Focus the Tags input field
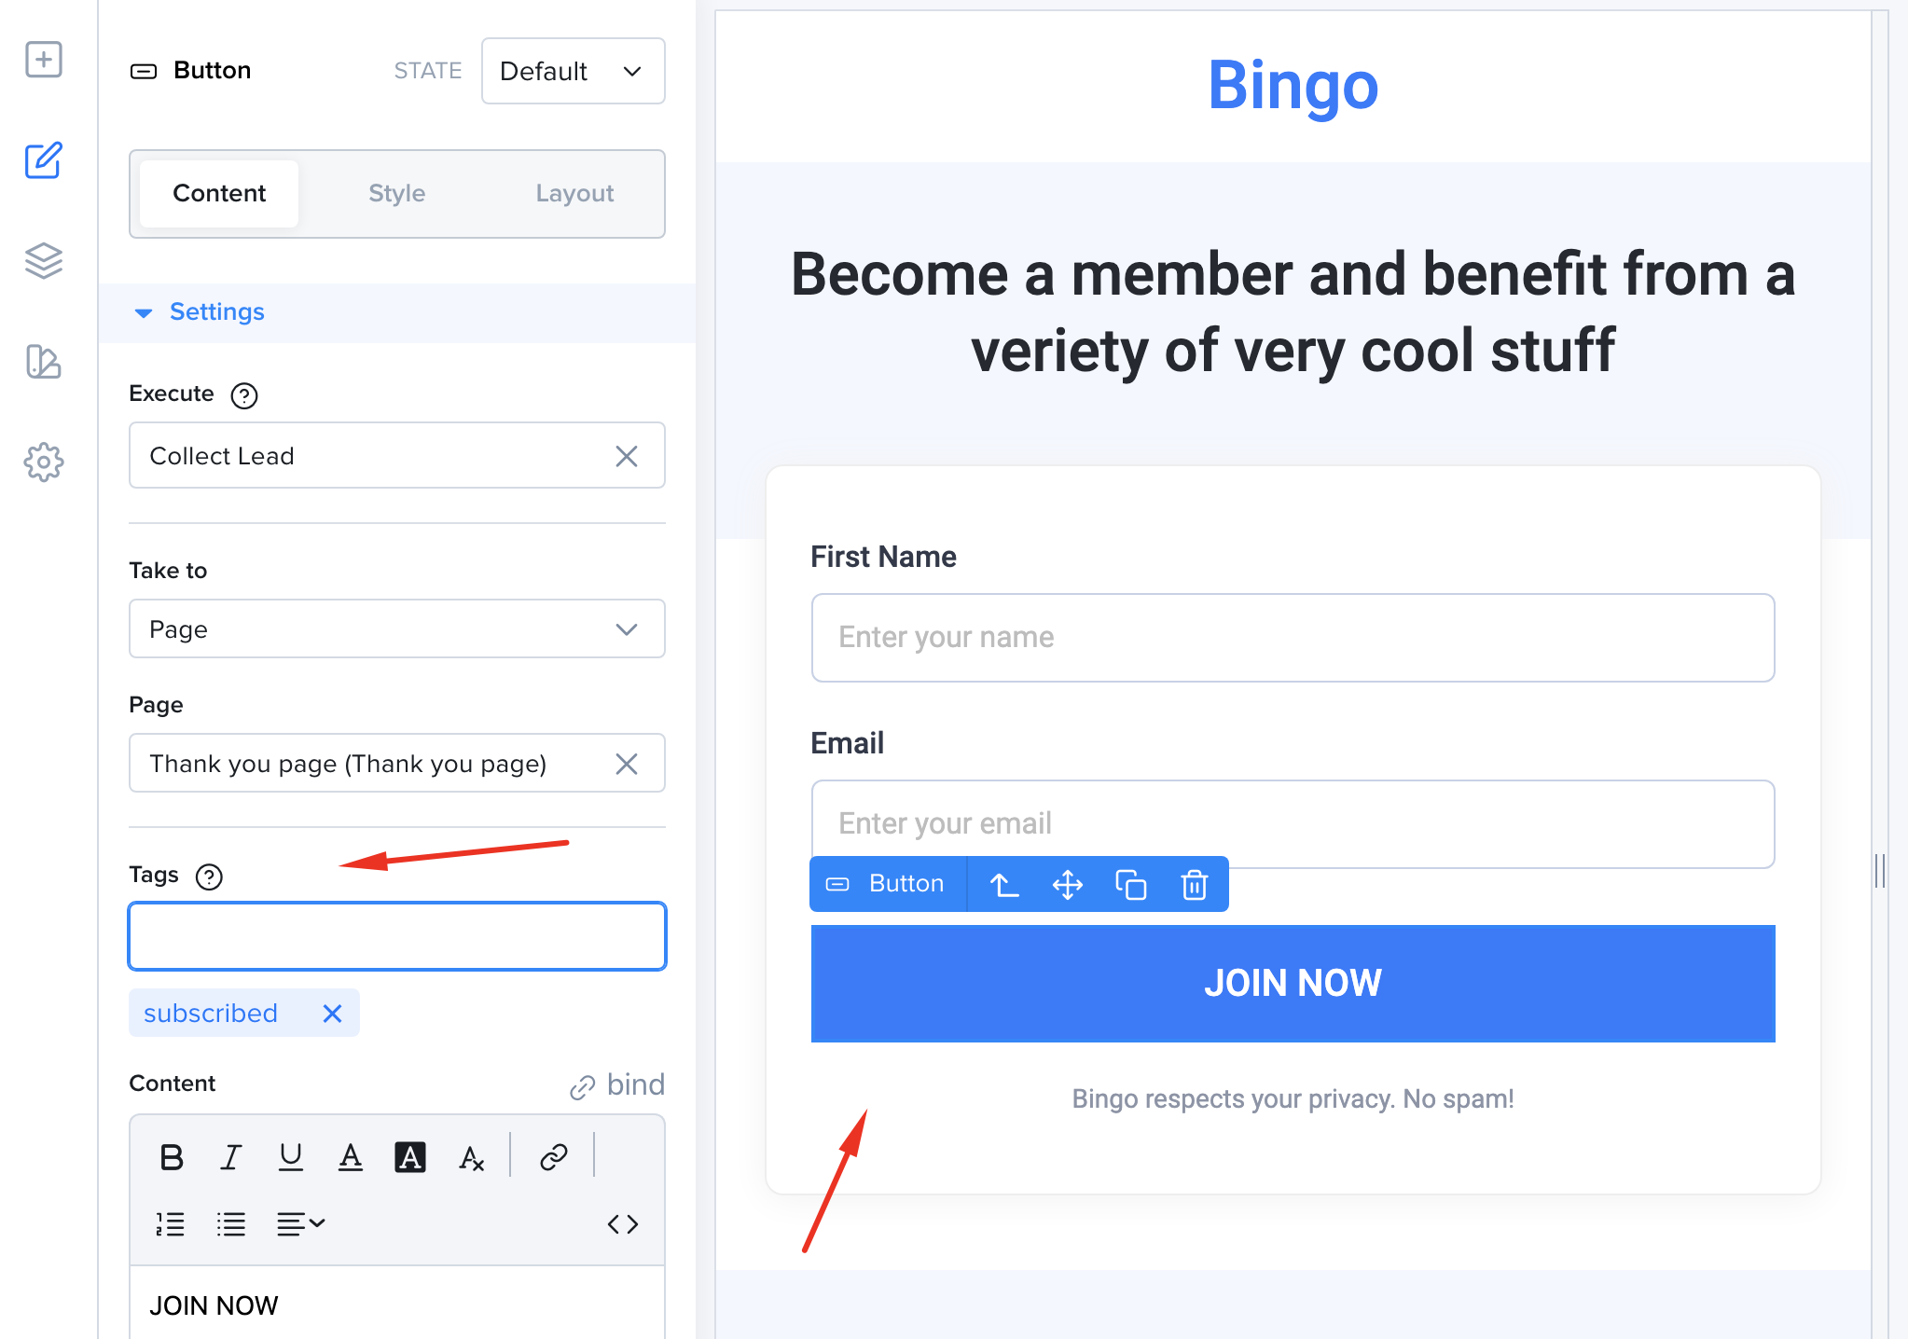 point(397,936)
